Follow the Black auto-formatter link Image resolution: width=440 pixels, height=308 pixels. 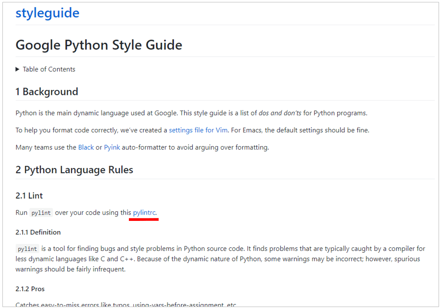(x=86, y=147)
